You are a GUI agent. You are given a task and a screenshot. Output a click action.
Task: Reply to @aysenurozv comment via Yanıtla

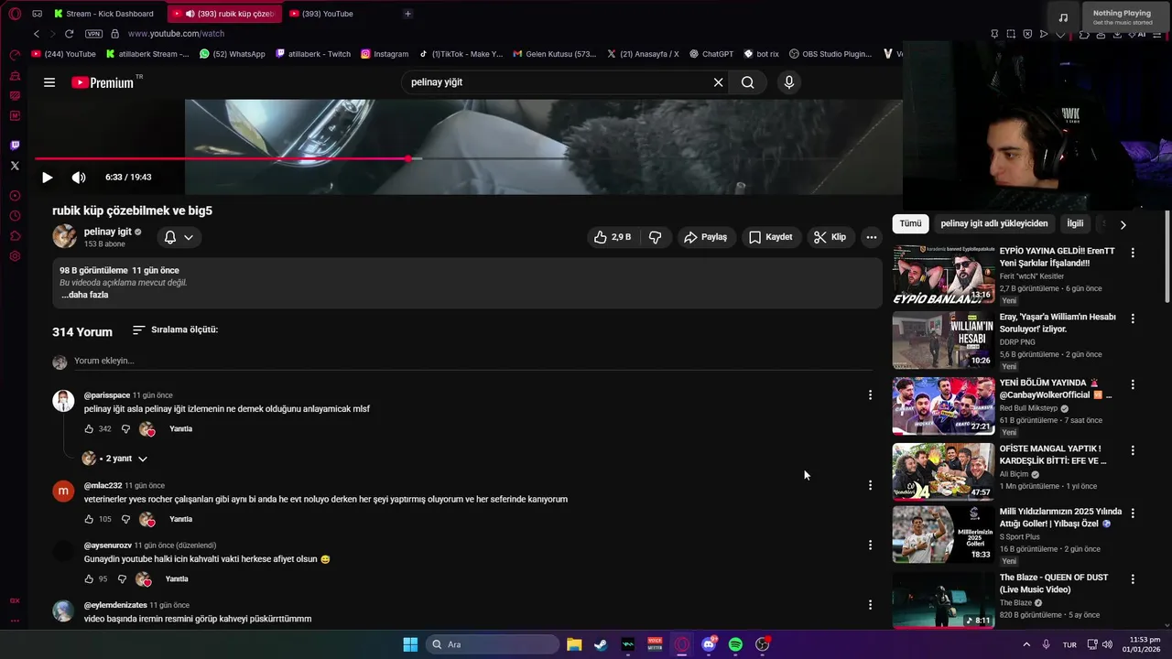click(177, 579)
